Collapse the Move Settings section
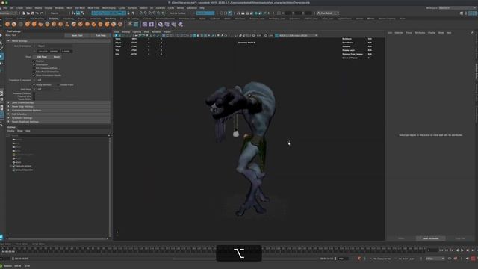This screenshot has height=269, width=478. click(x=58, y=40)
